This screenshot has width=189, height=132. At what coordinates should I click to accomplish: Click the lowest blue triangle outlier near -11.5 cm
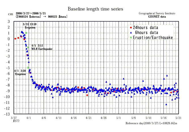166,105
